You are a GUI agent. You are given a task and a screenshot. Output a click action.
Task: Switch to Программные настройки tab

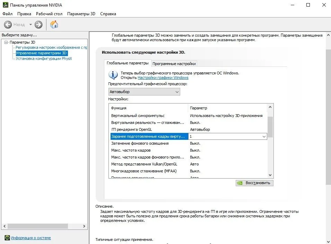click(174, 64)
